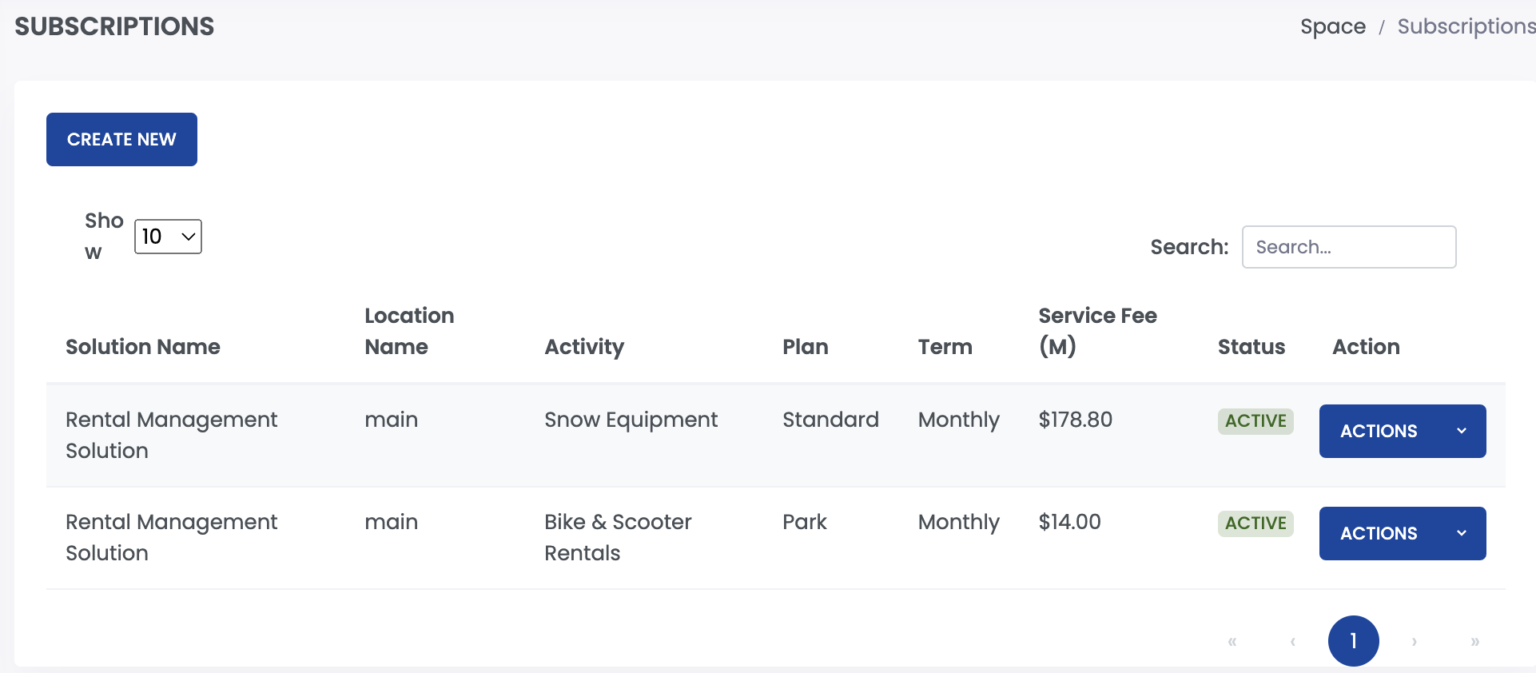
Task: Go to next page using right arrow
Action: (x=1415, y=641)
